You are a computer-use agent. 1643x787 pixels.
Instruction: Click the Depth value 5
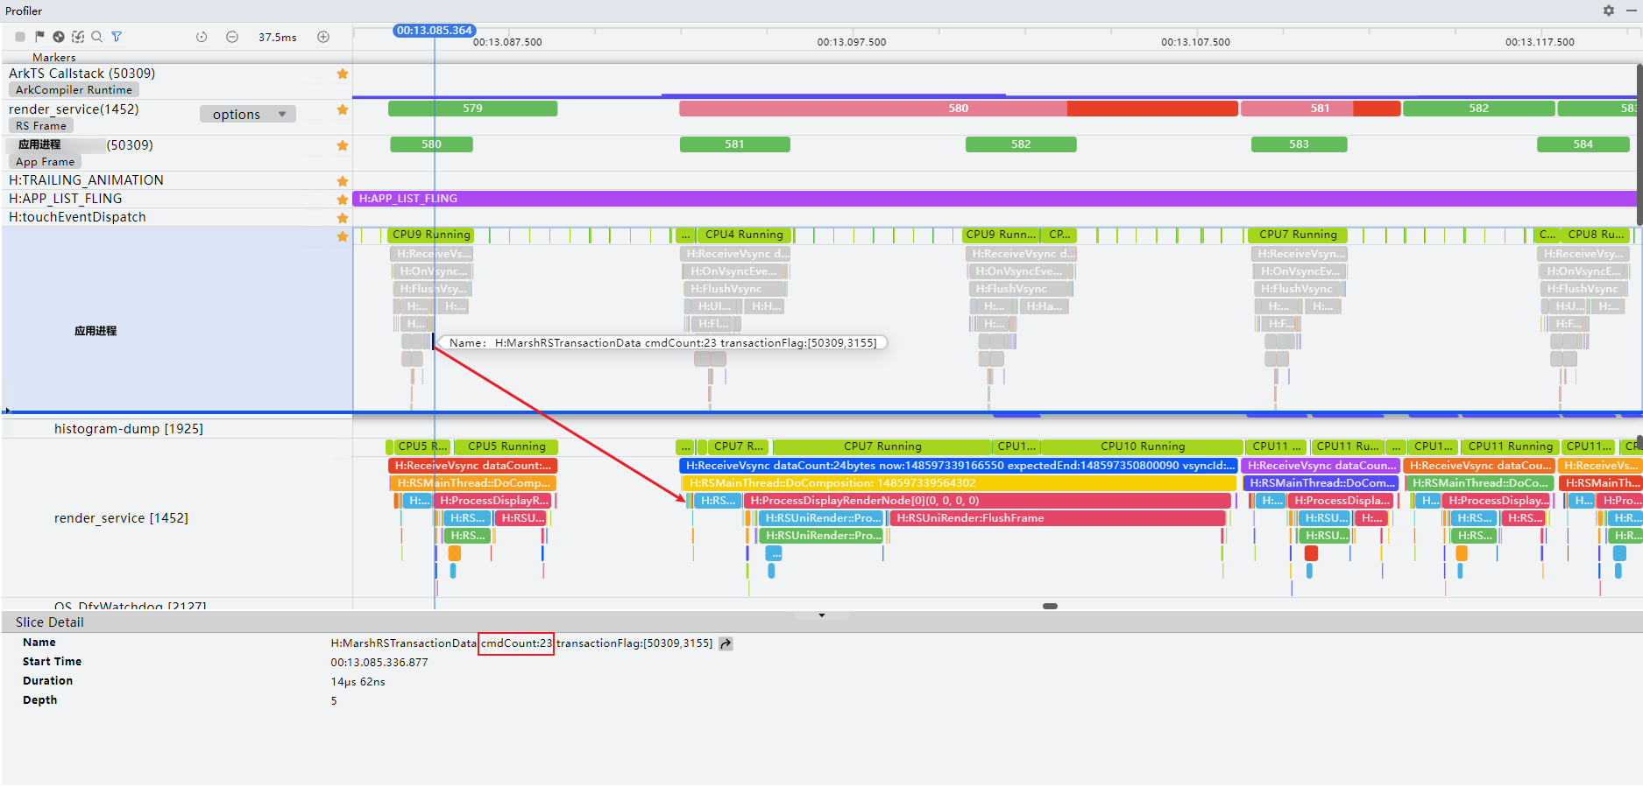click(334, 701)
